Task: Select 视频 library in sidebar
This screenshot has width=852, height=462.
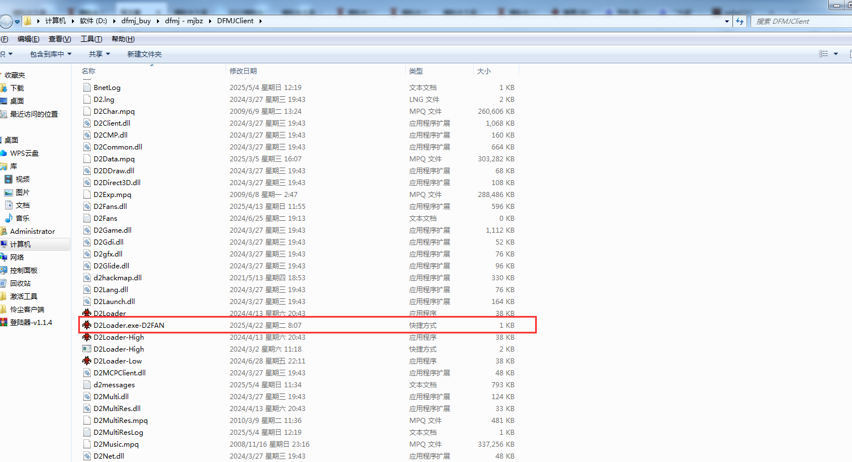Action: coord(23,179)
